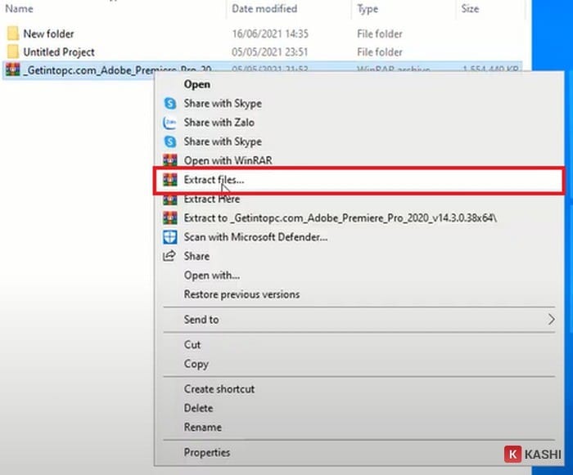Click the New folder folder icon
573x475 pixels.
point(13,34)
